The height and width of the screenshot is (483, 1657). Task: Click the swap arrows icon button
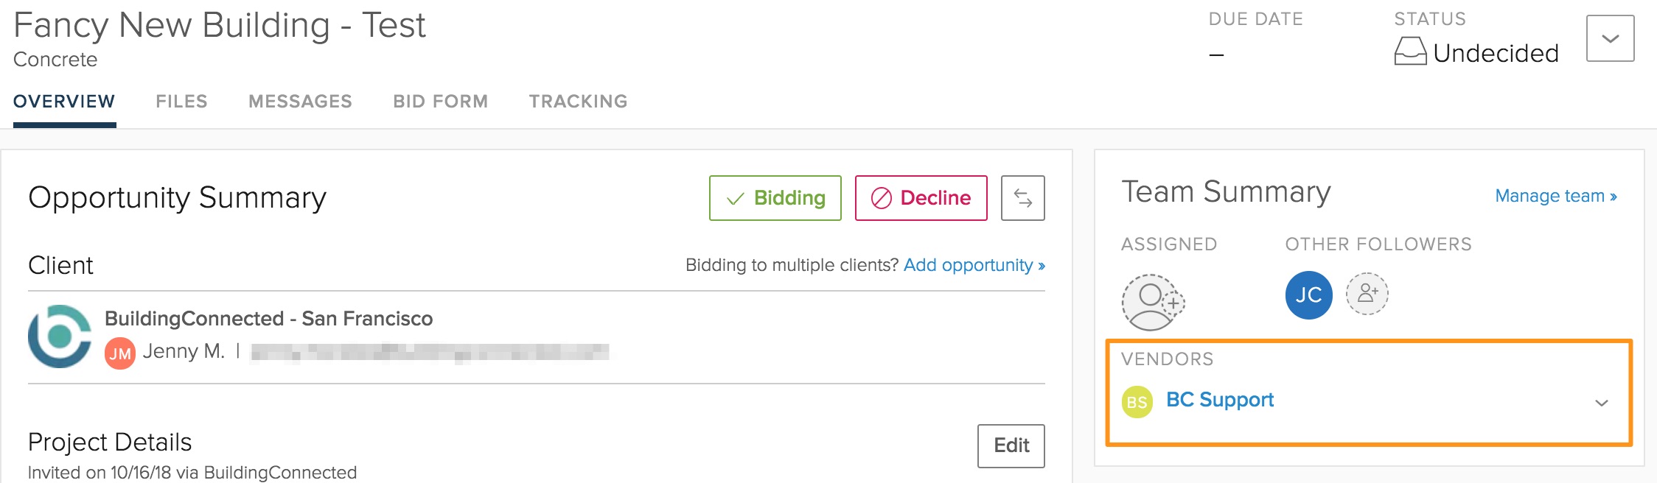click(x=1022, y=198)
